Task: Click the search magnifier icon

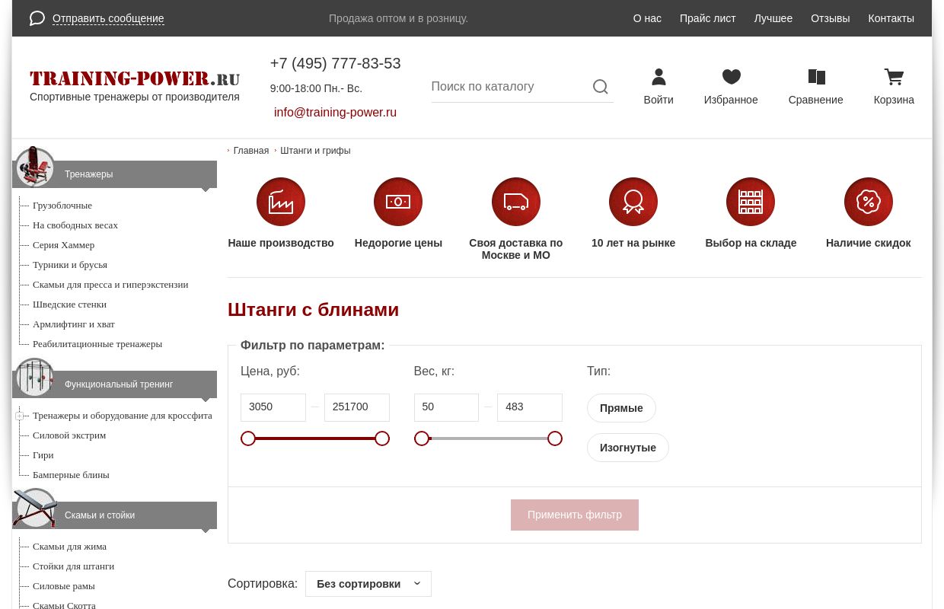Action: (600, 87)
